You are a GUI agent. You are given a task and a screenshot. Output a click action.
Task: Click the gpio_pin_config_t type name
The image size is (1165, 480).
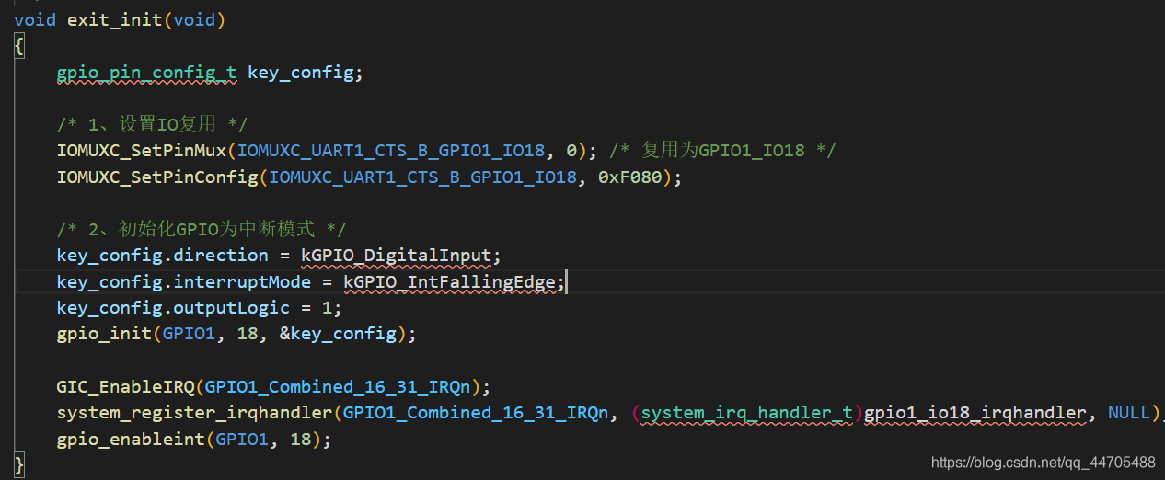click(146, 72)
